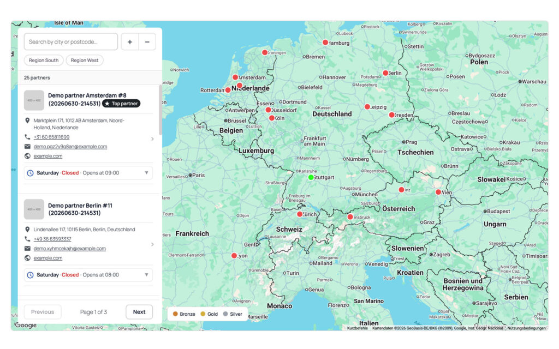The width and height of the screenshot is (559, 349).
Task: Open example.com link for Berlin partner
Action: [48, 258]
